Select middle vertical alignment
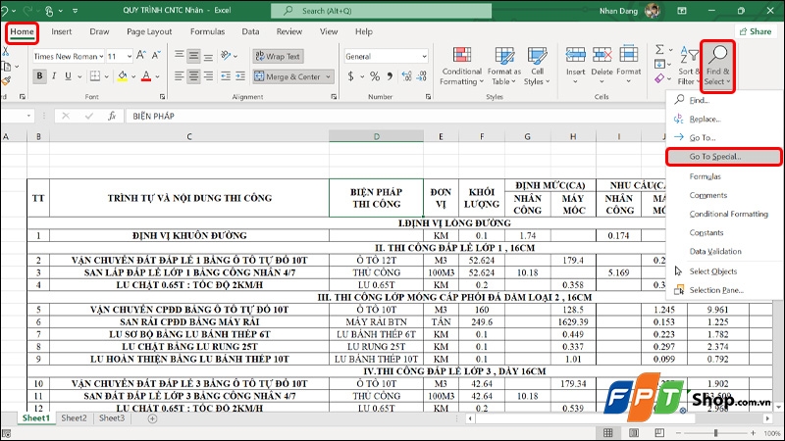 (193, 56)
